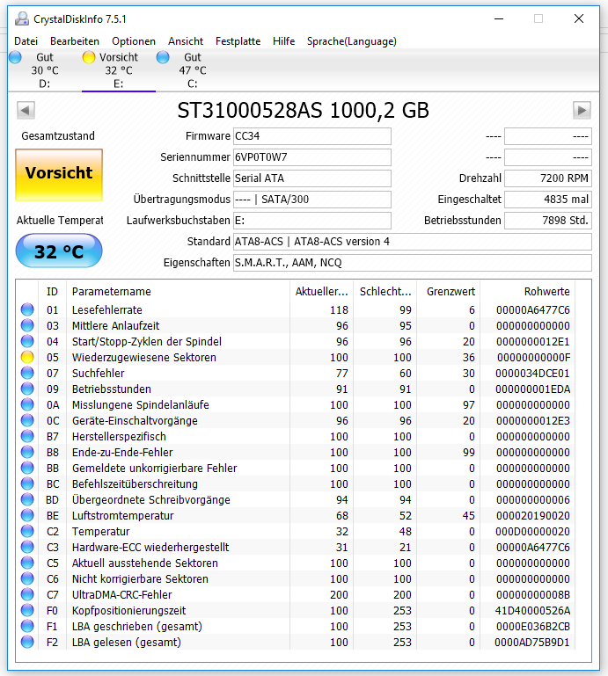
Task: Click status orb of Nicht korrigierbare Sektoren row
Action: 27,578
